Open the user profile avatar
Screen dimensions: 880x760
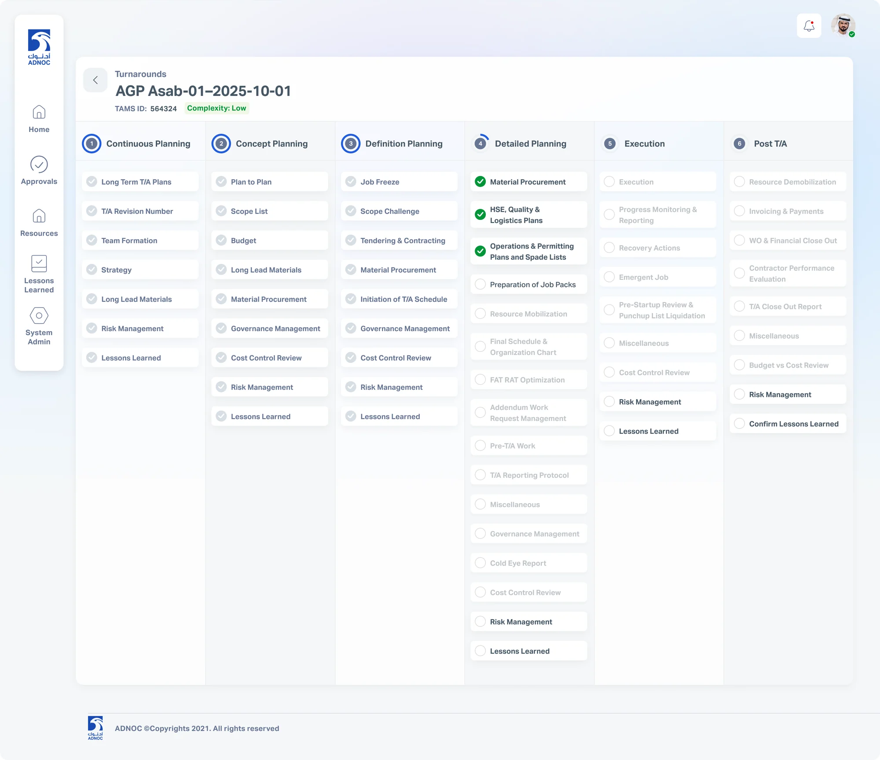843,26
